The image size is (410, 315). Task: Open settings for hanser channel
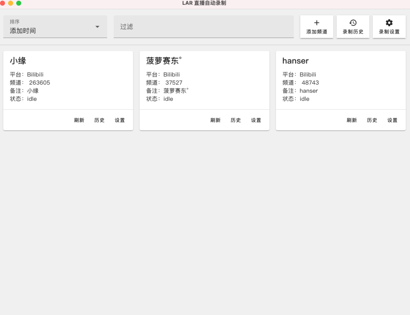tap(392, 120)
